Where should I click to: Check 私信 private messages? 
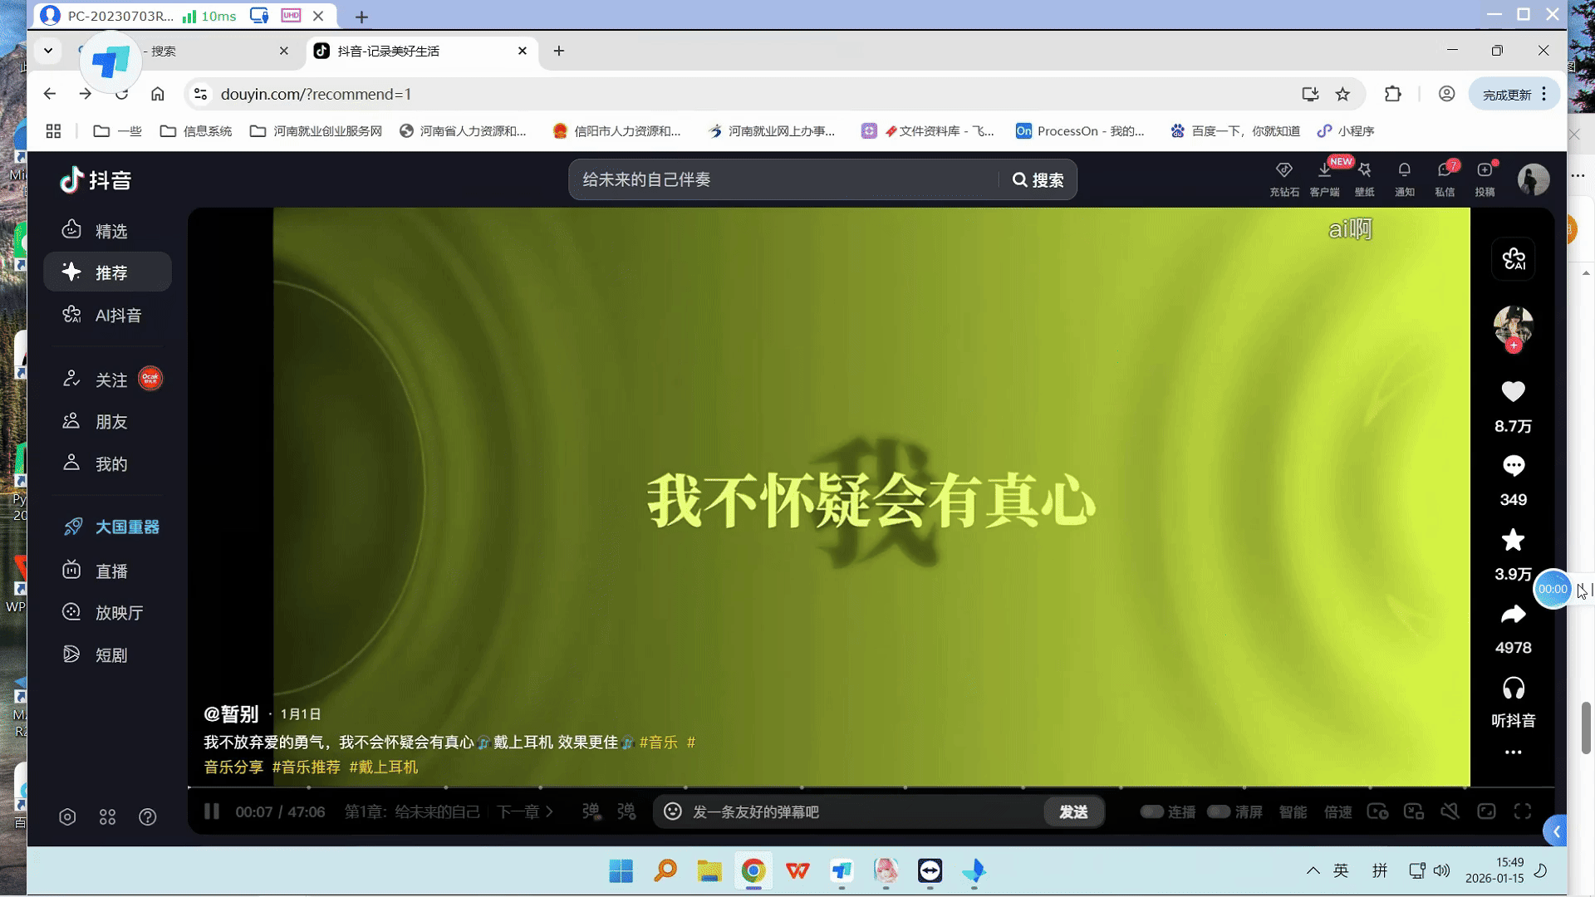pyautogui.click(x=1445, y=177)
